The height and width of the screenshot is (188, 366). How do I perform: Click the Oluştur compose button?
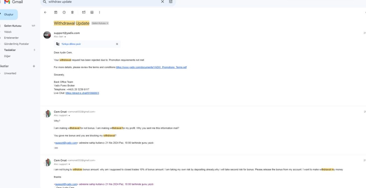[9, 14]
